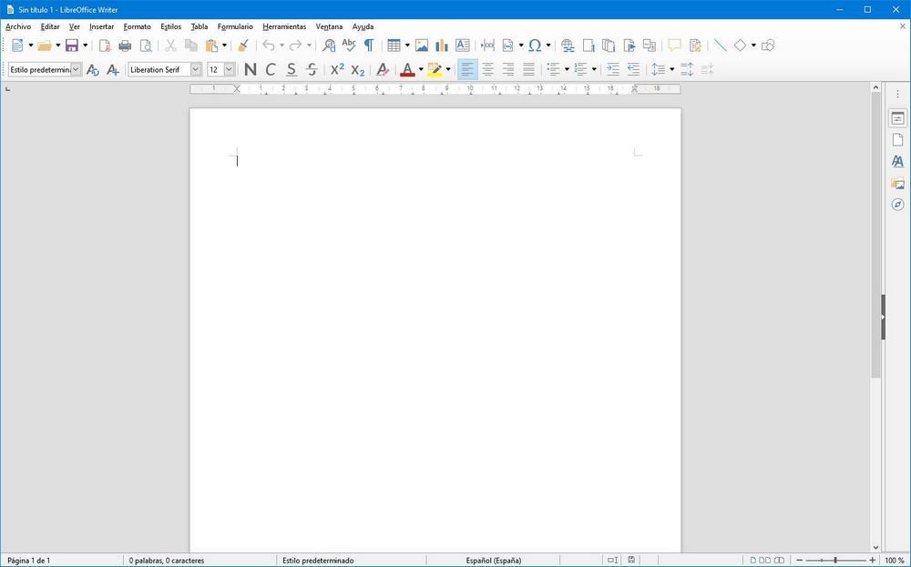Toggle strikethrough formatting
Image resolution: width=911 pixels, height=567 pixels.
312,70
